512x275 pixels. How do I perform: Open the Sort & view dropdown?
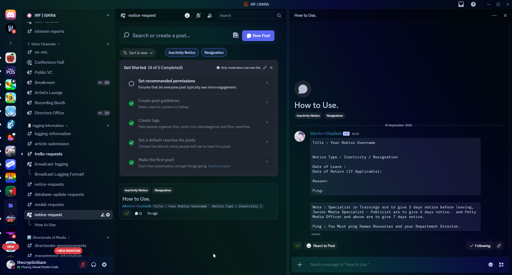pos(138,53)
